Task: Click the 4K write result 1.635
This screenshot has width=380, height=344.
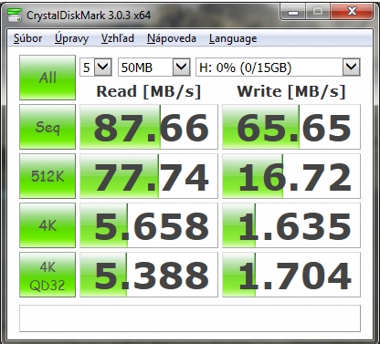Action: pos(291,225)
